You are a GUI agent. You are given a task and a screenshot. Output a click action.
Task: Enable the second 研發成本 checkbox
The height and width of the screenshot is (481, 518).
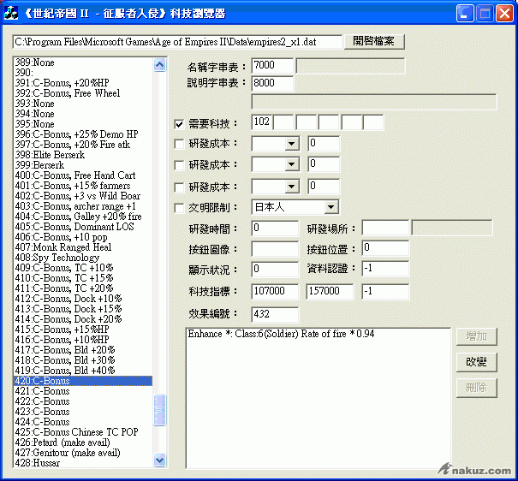tap(179, 165)
